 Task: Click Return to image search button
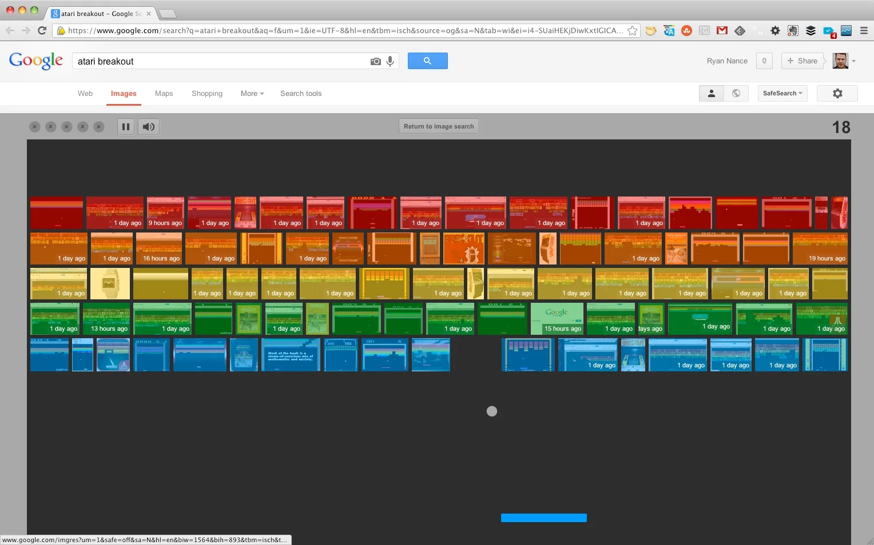[439, 126]
